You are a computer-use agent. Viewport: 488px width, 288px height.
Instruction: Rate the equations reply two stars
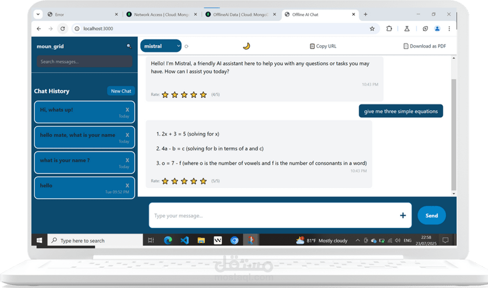point(175,181)
